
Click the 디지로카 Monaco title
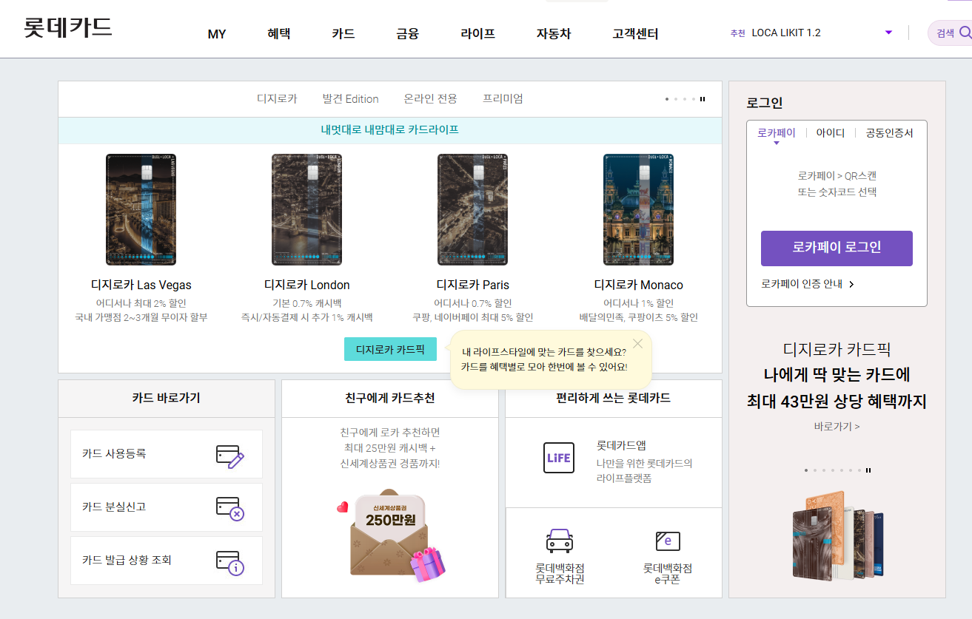[x=638, y=285]
